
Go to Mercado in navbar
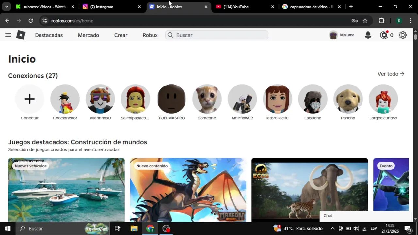point(88,35)
